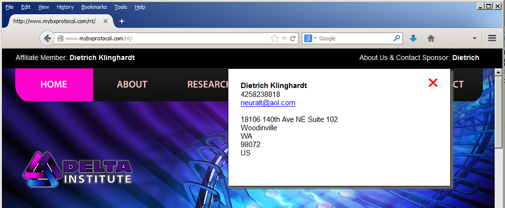Viewport: 505px width, 208px height.
Task: Click the Woodinville city text
Action: coord(259,128)
